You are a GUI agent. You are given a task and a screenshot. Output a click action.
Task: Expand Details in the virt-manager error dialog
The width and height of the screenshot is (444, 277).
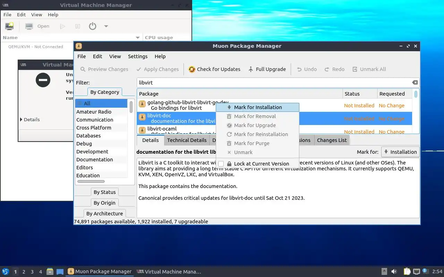click(x=30, y=119)
